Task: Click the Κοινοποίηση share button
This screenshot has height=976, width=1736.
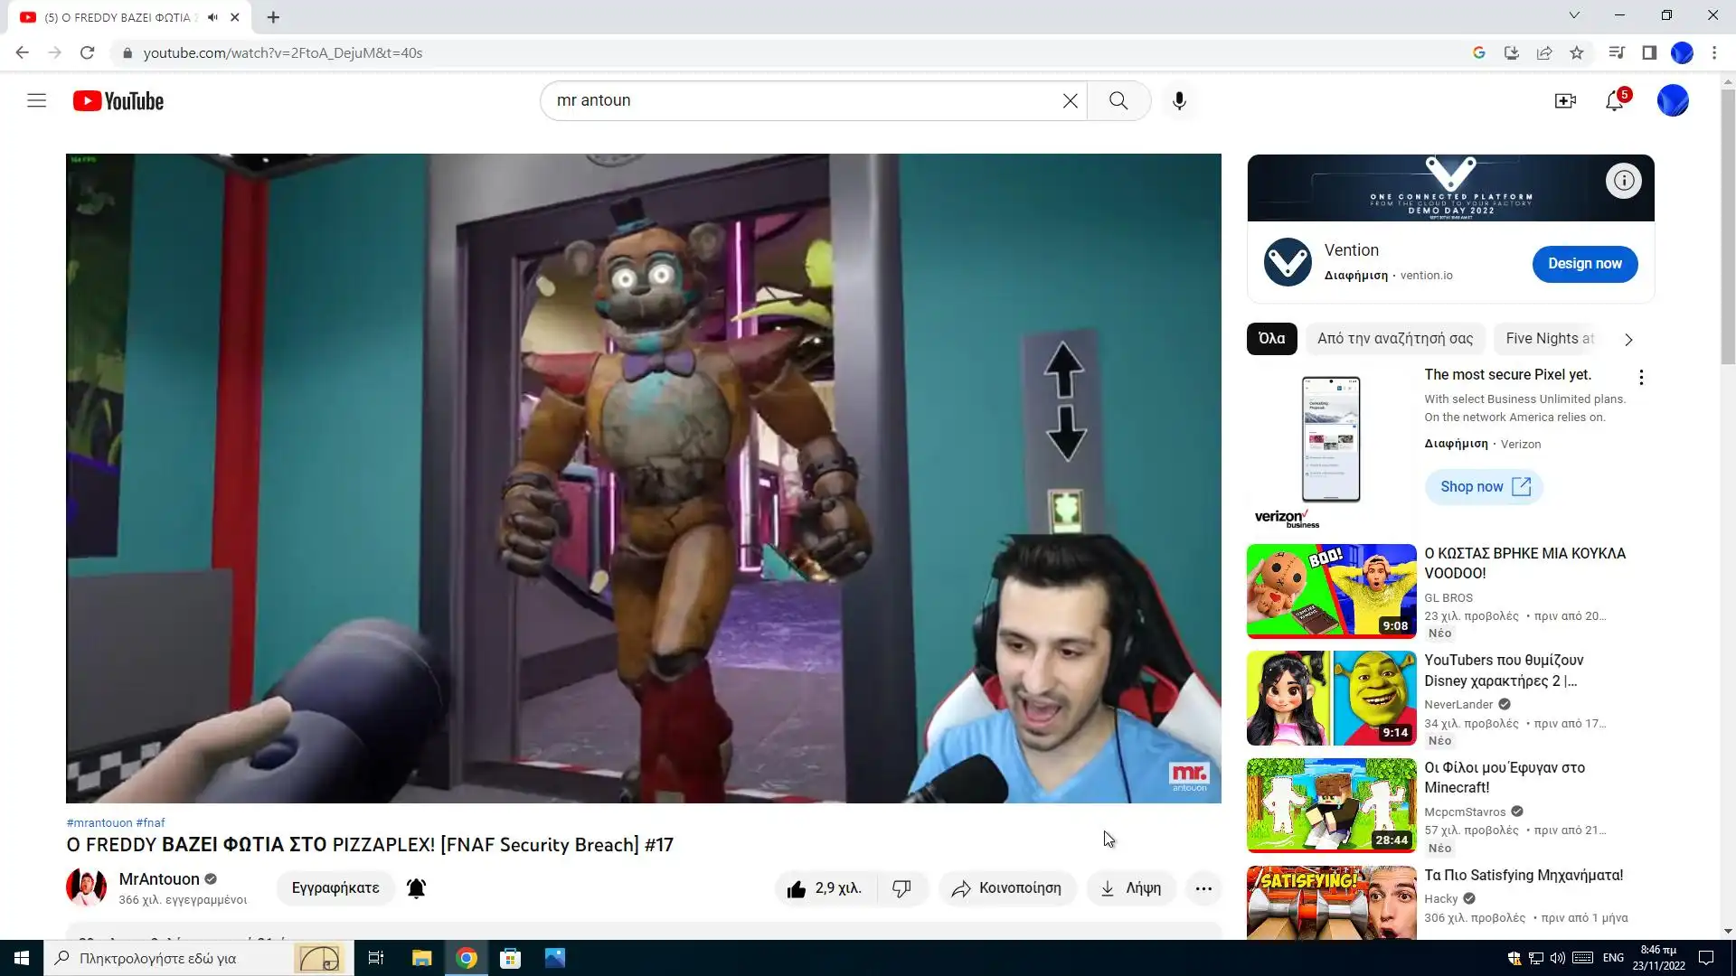Action: point(1006,888)
